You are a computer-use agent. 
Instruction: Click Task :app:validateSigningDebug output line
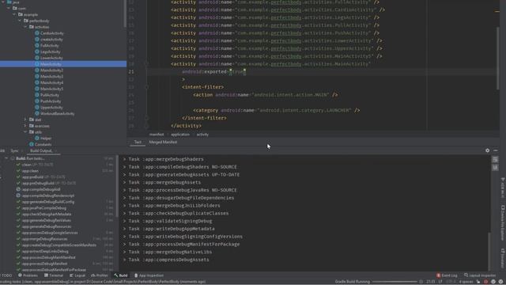(x=171, y=222)
